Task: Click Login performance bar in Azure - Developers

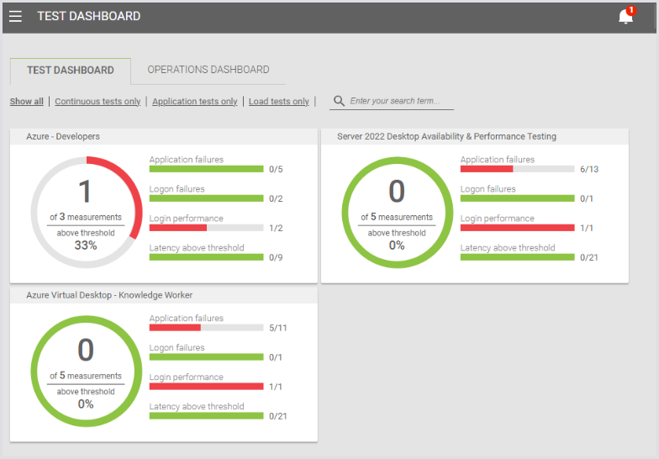Action: pos(206,228)
